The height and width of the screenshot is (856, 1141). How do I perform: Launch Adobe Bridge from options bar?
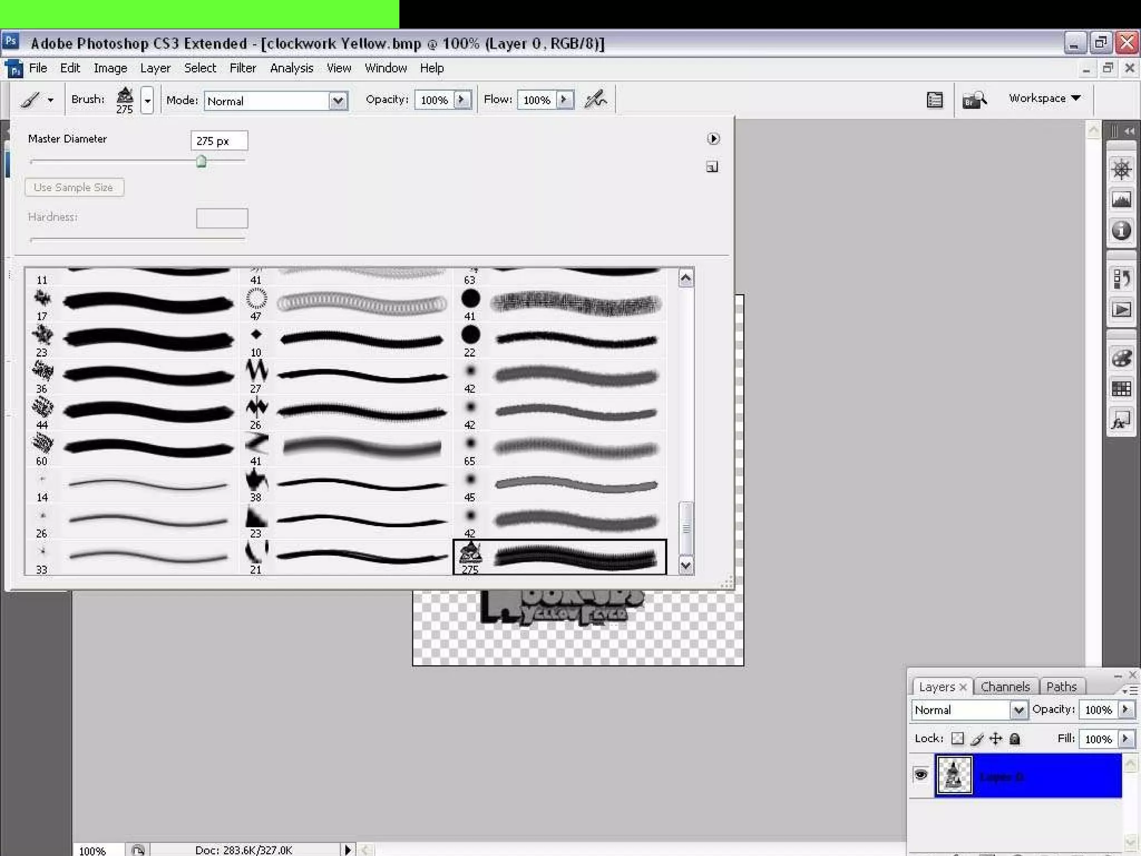[974, 100]
